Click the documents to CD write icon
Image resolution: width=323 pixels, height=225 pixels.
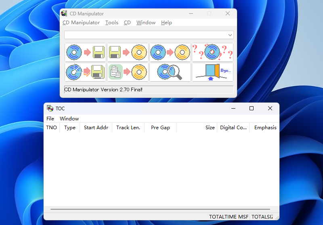[128, 72]
